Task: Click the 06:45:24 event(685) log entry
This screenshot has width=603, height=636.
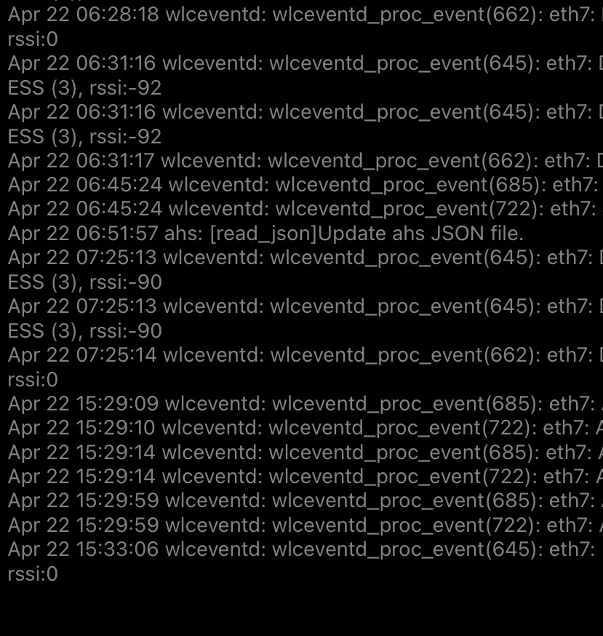Action: pos(303,185)
